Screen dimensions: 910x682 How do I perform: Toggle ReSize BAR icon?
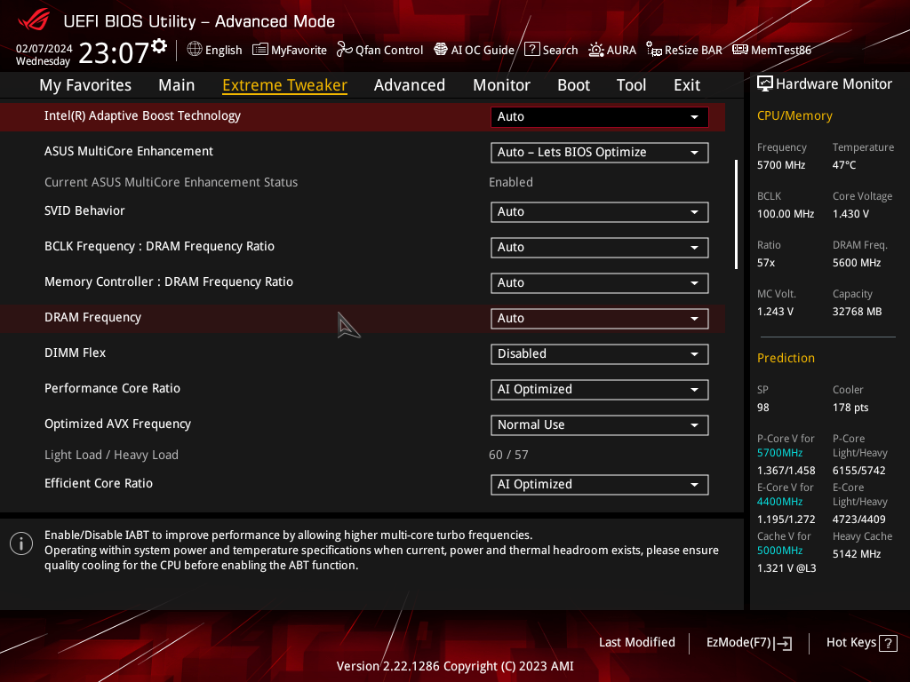(654, 50)
